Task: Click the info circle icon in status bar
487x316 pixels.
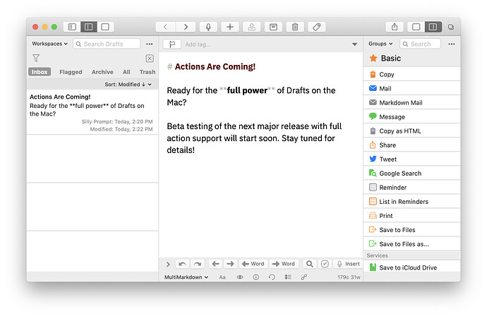Action: click(x=255, y=277)
